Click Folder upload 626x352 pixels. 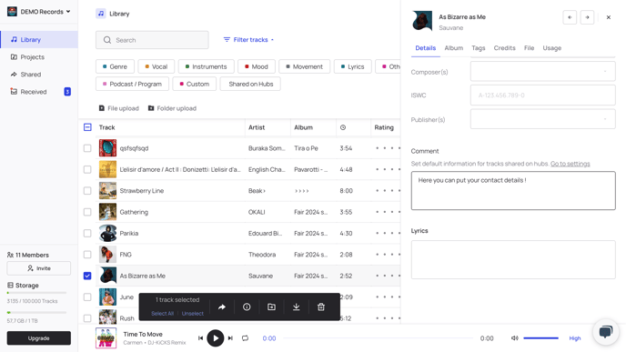[x=172, y=108]
